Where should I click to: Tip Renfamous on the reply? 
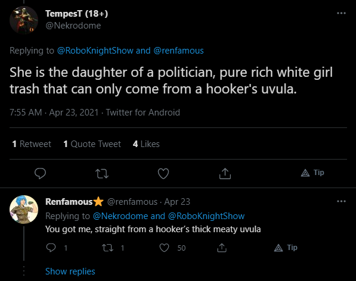pyautogui.click(x=286, y=248)
